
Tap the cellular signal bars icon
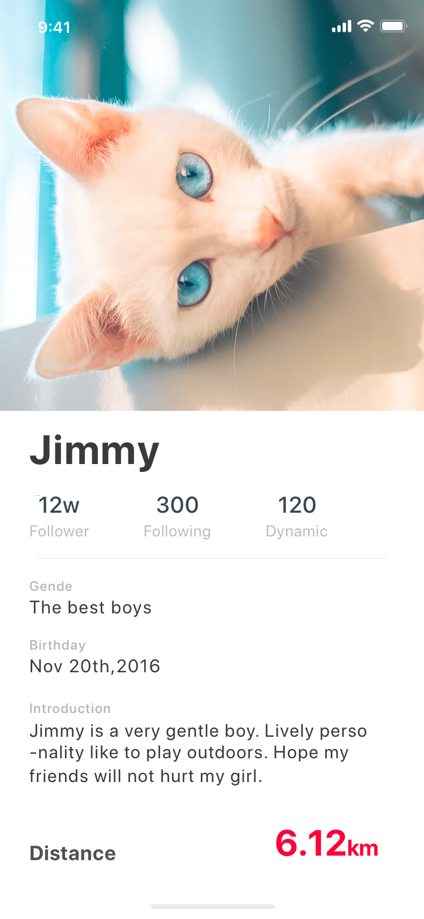(341, 27)
